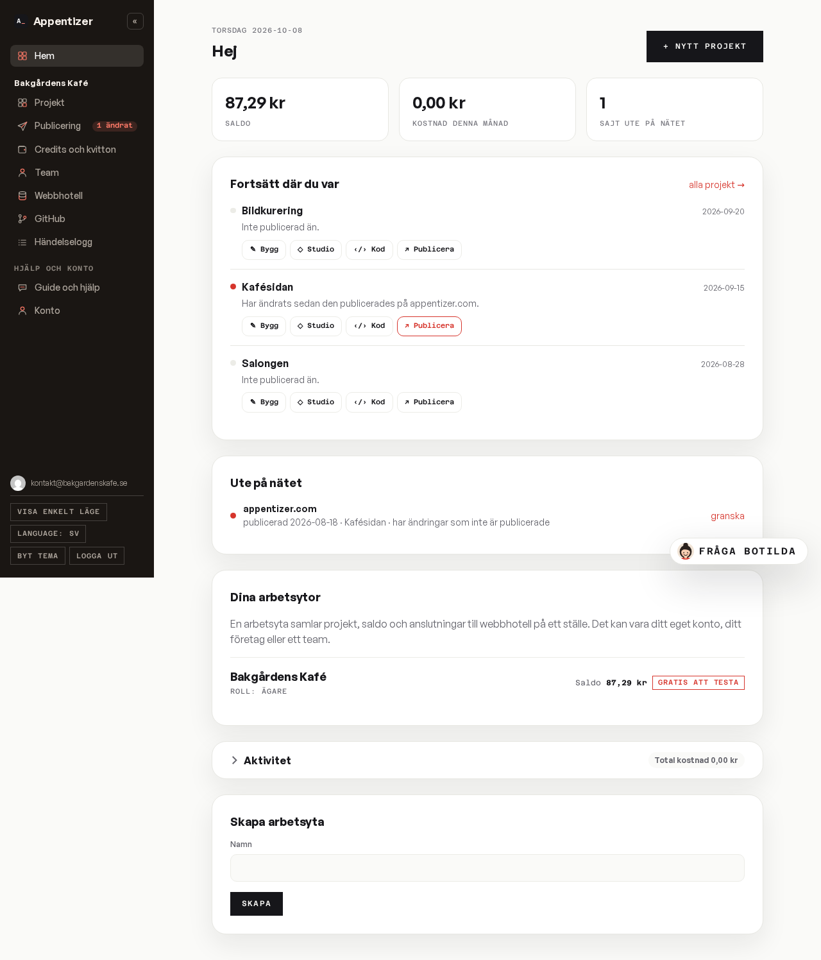Click the GitHub branch icon
The width and height of the screenshot is (821, 960).
click(x=22, y=219)
